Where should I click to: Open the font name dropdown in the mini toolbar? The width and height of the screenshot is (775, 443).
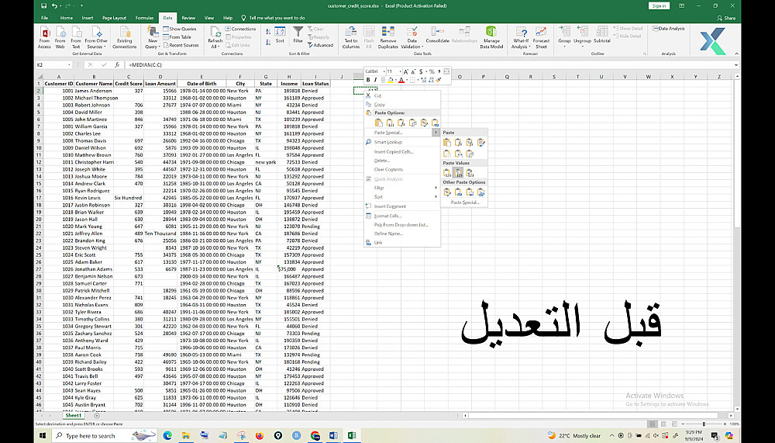pos(384,72)
